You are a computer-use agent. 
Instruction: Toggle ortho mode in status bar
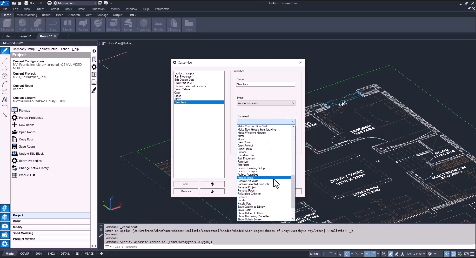[341, 254]
